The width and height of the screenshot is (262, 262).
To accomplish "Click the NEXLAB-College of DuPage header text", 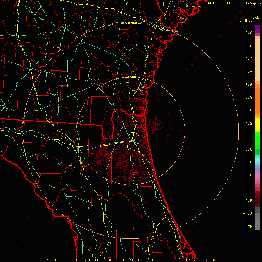I will (232, 3).
